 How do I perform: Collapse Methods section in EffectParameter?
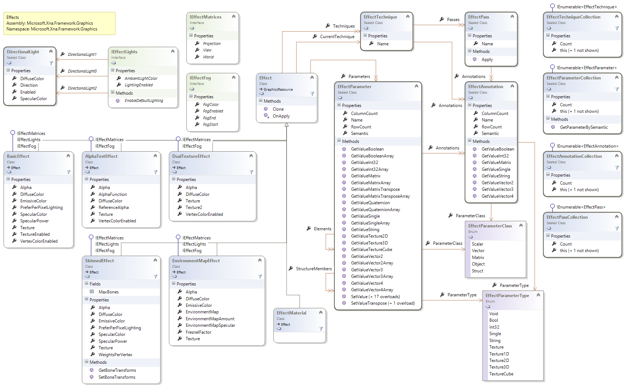coord(339,141)
